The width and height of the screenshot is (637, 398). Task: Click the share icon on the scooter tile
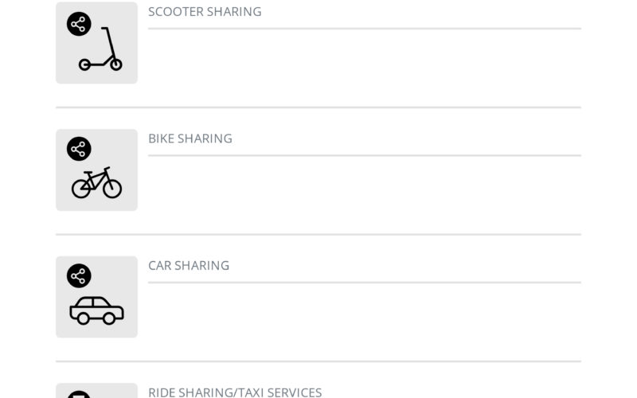coord(79,24)
